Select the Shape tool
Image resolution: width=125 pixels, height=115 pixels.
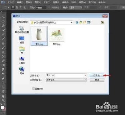(3, 91)
